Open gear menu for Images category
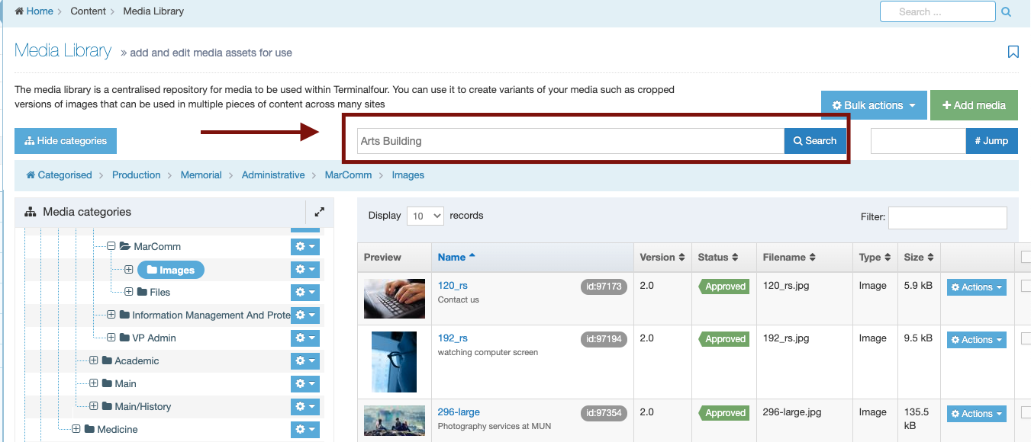1031x442 pixels. 304,270
